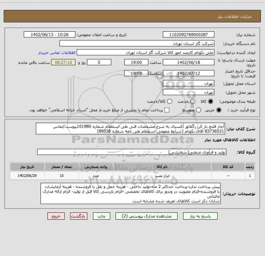Image resolution: width=265 pixels, height=256 pixels.
Task: Toggle the اسناد خزانه اسلامی payment checkbox
Action: click(167, 110)
